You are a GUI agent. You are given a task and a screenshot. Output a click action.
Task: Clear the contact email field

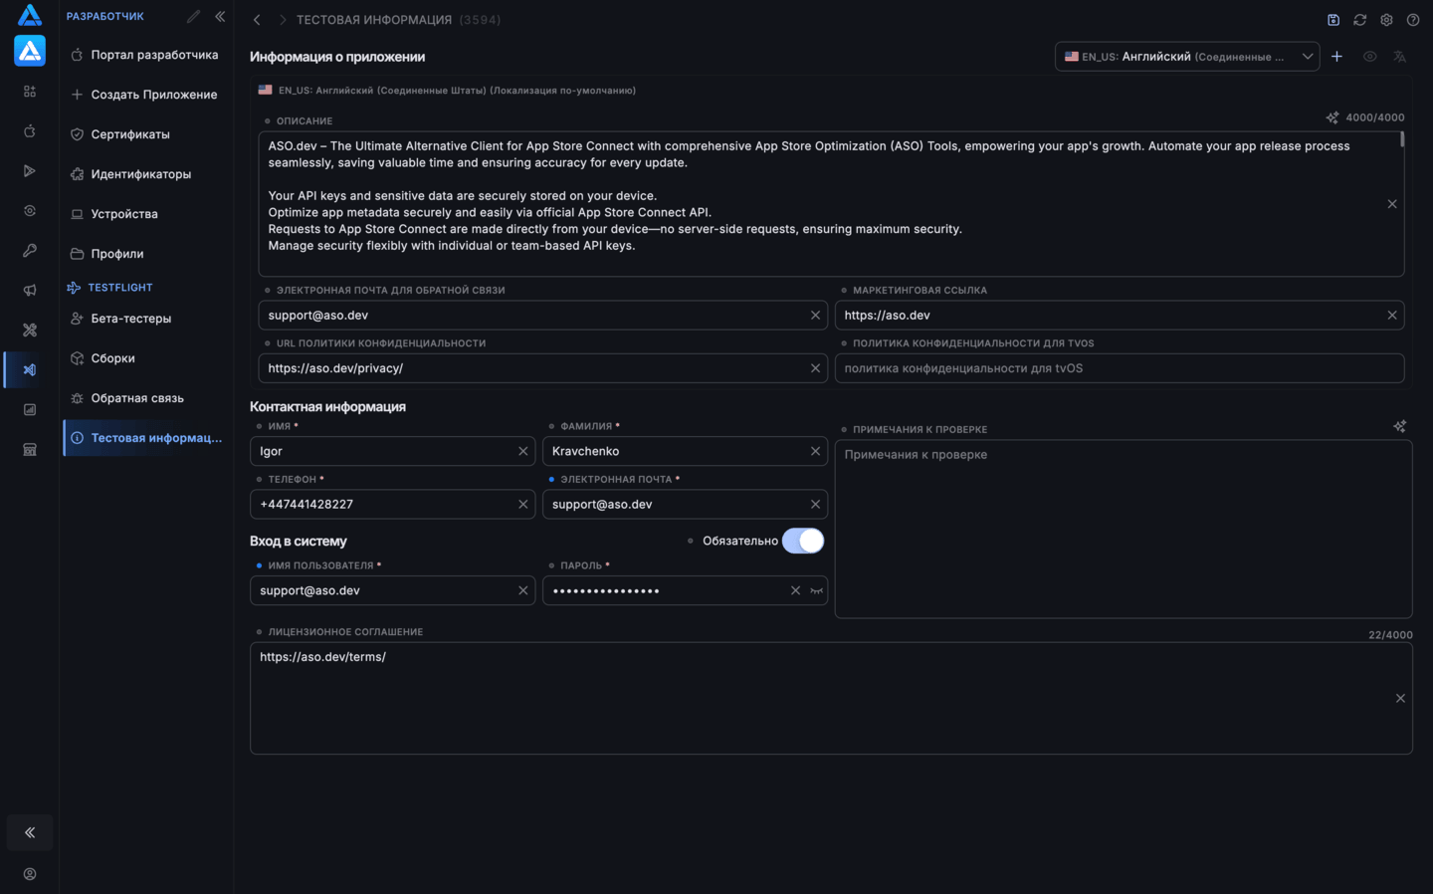click(x=815, y=505)
